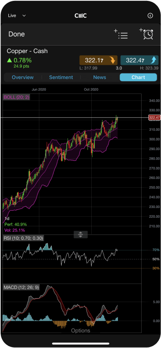Tap the BOLL (20; 2) indicator label
This screenshot has height=348, width=161.
(x=16, y=97)
